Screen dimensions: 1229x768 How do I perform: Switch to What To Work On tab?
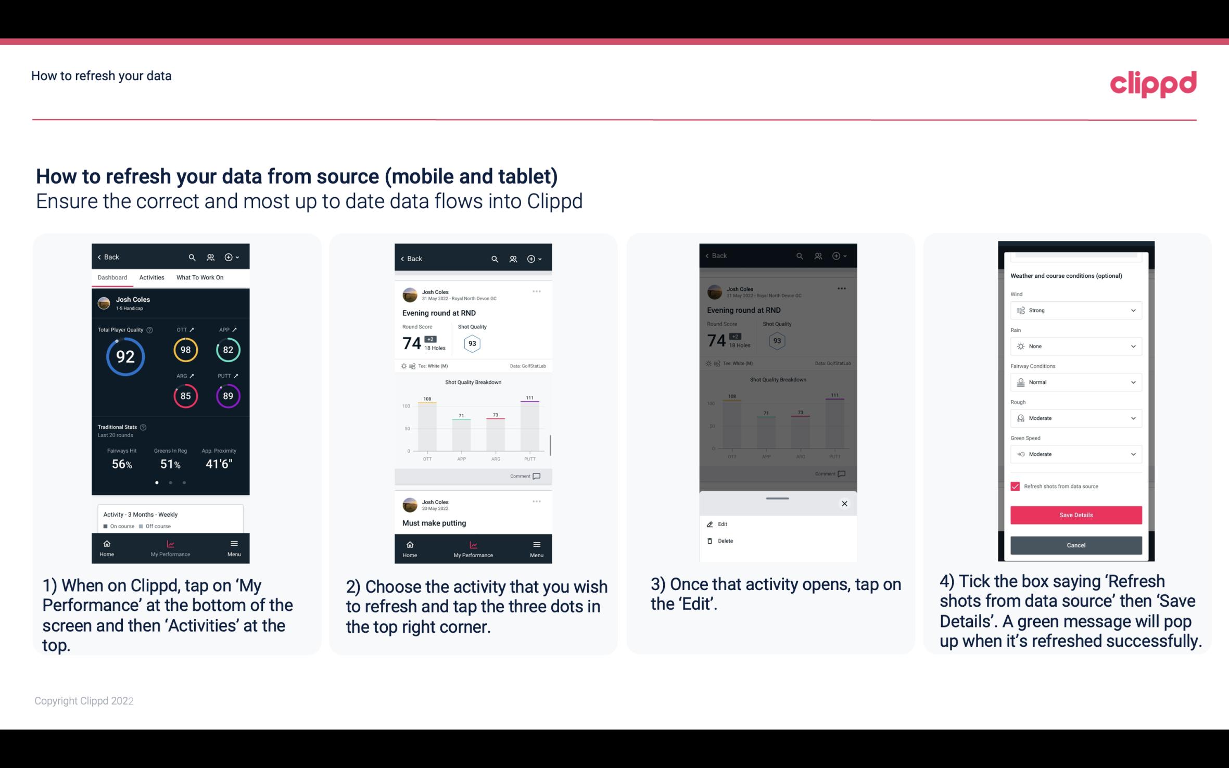click(199, 277)
